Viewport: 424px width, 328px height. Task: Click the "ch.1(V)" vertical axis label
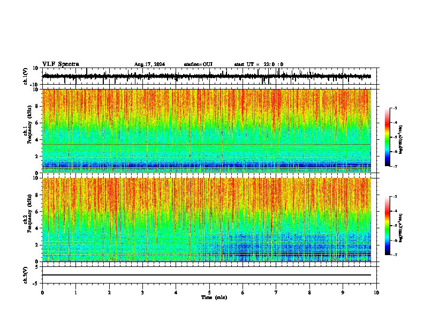click(26, 76)
